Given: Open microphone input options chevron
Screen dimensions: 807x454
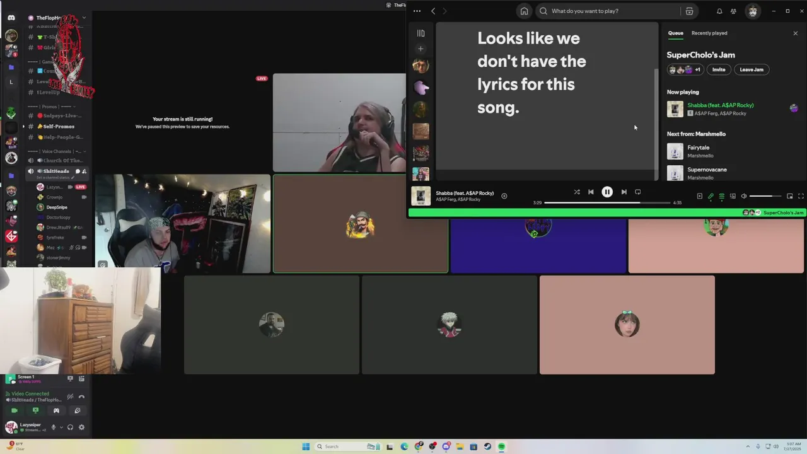Looking at the screenshot, I should [61, 428].
